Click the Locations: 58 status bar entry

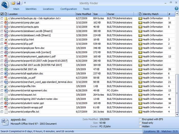[152, 131]
